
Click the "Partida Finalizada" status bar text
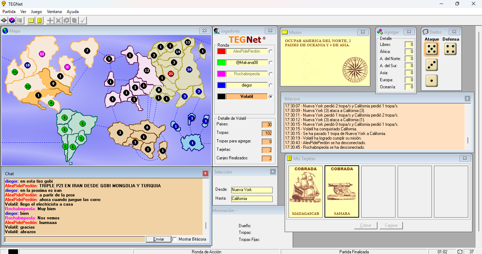point(354,252)
